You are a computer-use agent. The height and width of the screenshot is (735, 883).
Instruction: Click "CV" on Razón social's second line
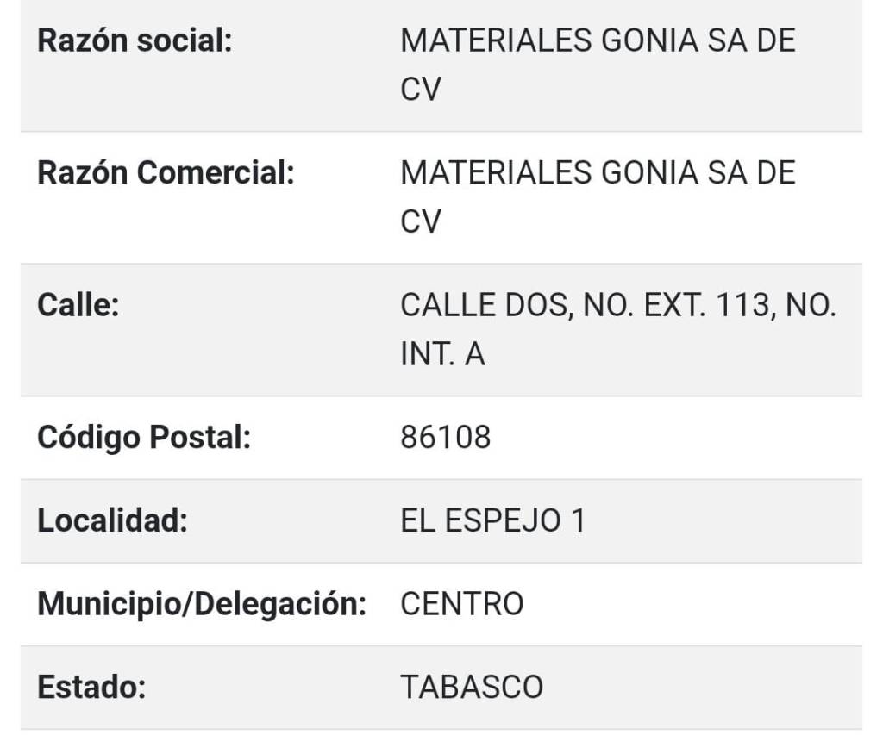click(421, 90)
